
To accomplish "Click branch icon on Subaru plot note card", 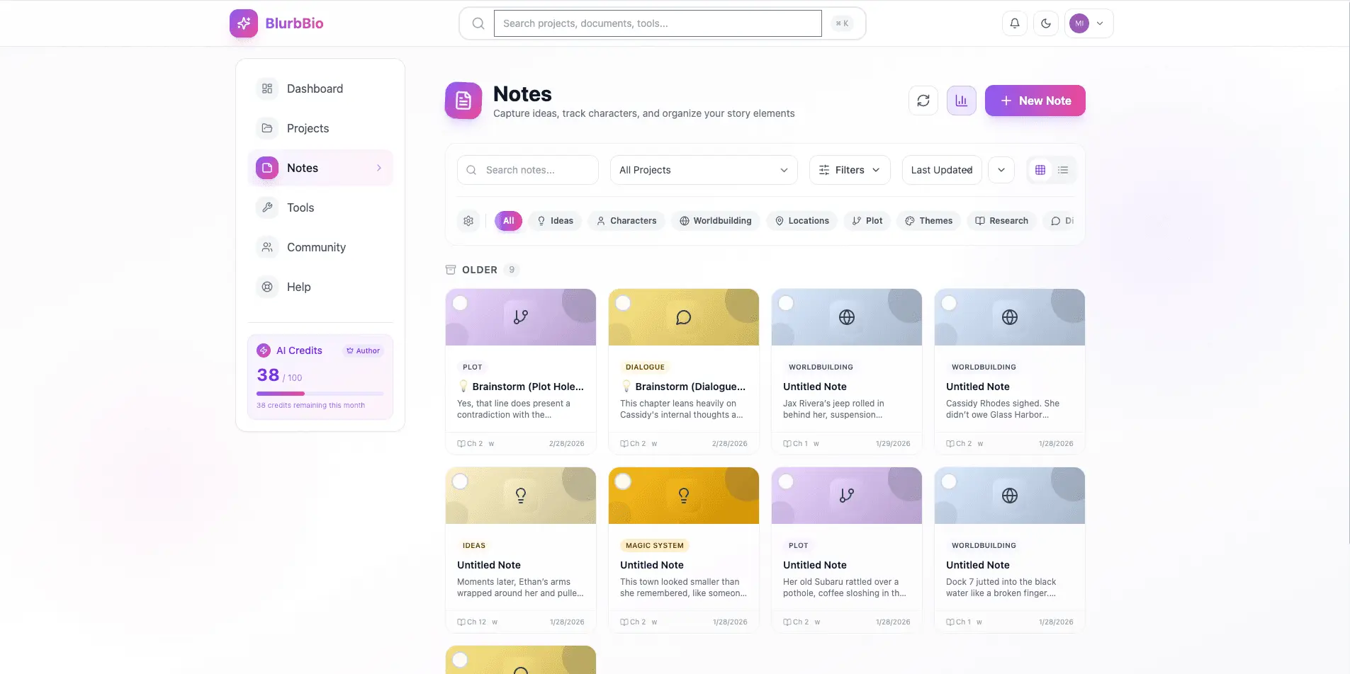I will 847,496.
